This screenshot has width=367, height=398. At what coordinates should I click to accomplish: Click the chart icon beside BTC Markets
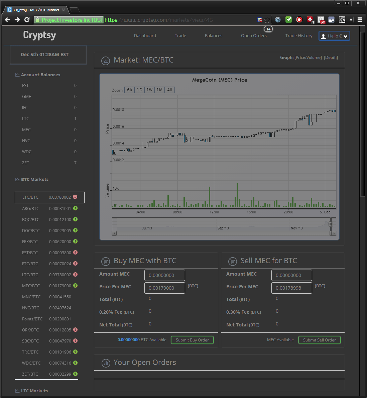(17, 180)
